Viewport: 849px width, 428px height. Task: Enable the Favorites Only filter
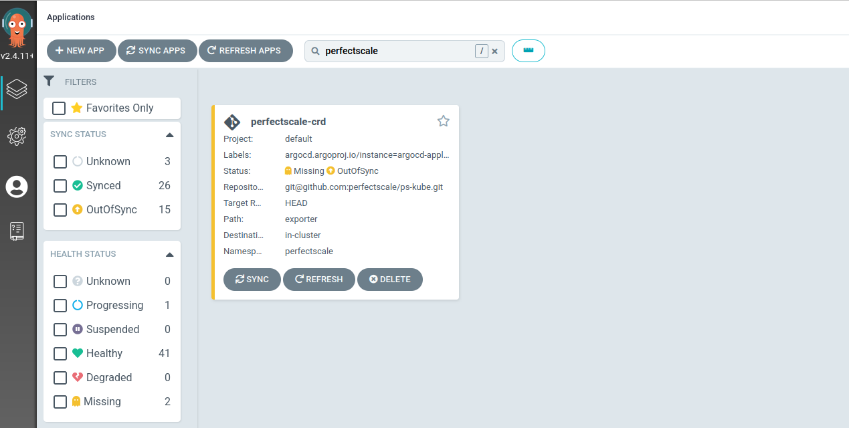tap(59, 108)
